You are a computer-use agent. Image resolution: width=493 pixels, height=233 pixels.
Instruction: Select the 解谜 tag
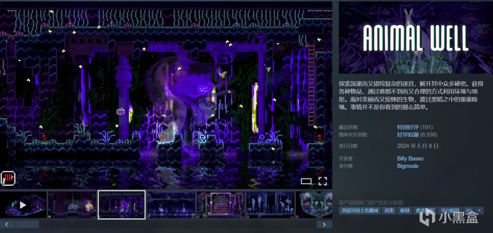(x=405, y=211)
